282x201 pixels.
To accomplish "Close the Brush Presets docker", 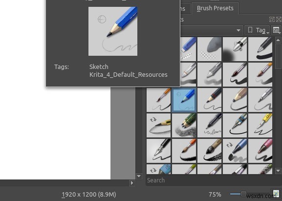I will coord(279,19).
